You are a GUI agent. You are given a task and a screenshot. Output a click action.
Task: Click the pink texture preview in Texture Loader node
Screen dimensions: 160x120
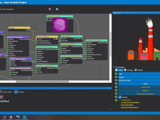coord(60,25)
